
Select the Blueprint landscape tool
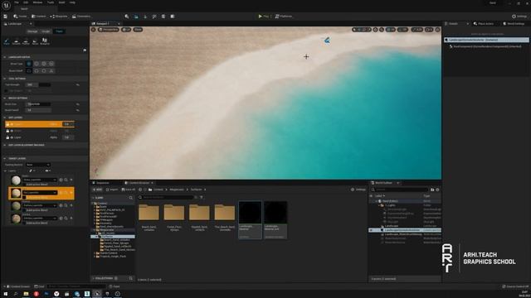(x=44, y=41)
